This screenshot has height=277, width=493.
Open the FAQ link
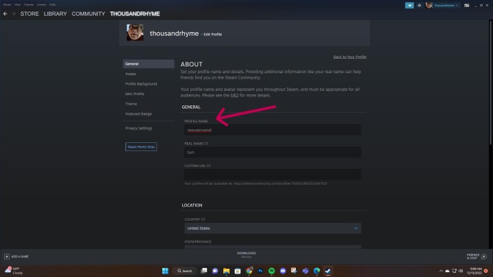[235, 95]
